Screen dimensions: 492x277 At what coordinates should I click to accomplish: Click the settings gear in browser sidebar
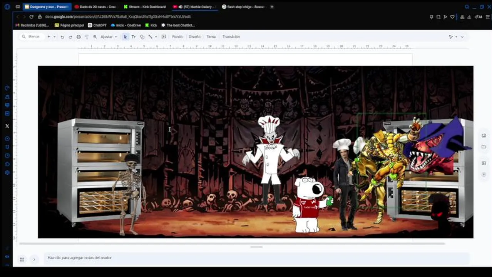7,173
